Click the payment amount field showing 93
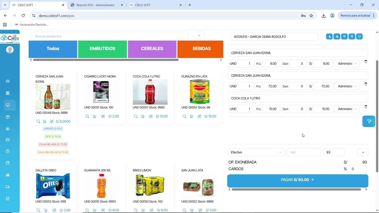 pyautogui.click(x=333, y=152)
